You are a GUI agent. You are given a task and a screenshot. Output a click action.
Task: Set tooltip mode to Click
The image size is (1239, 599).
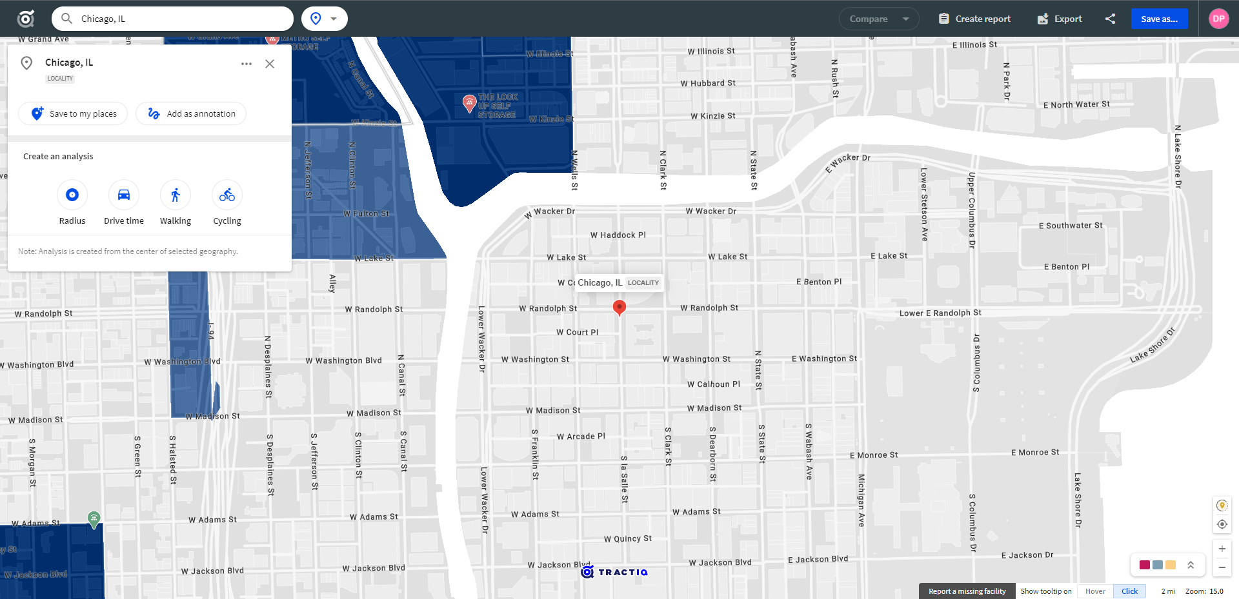1129,591
